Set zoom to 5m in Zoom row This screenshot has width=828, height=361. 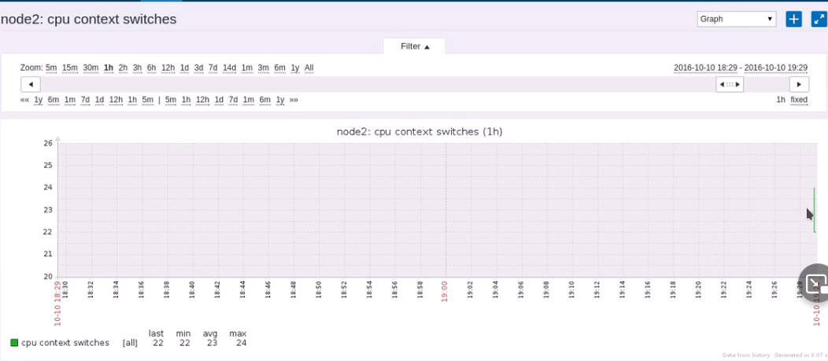click(51, 68)
